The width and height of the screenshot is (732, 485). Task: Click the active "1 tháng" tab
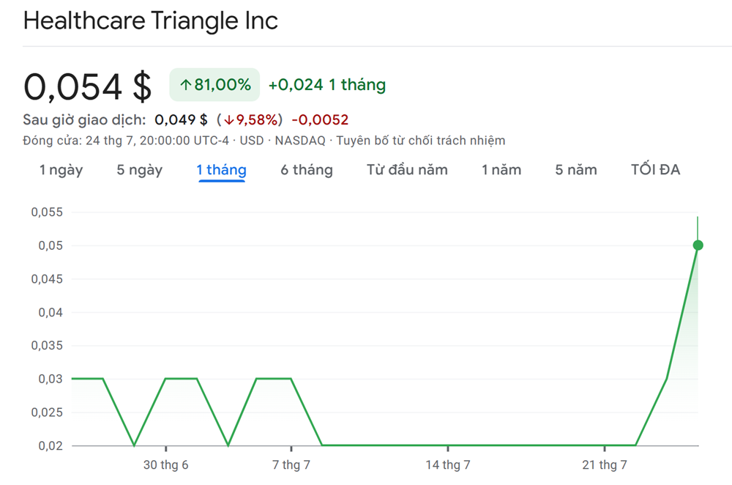[x=221, y=170]
